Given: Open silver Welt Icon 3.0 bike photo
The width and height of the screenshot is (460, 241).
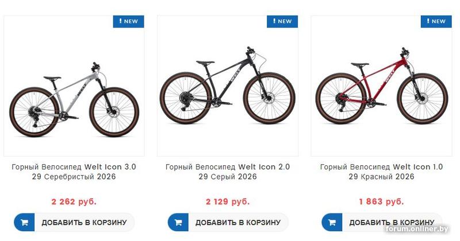Looking at the screenshot, I should point(74,96).
